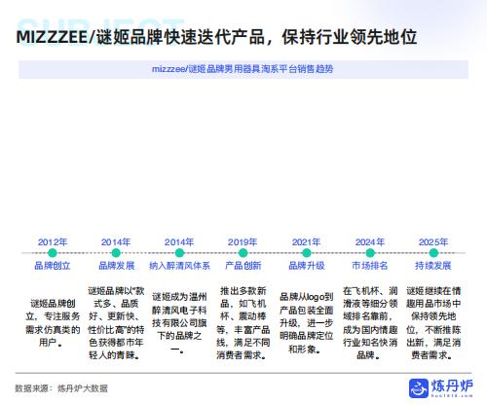Click the 2014年 label belonging to 纳入醉清风体系
Screen dimensions: 487x405
[179, 242]
